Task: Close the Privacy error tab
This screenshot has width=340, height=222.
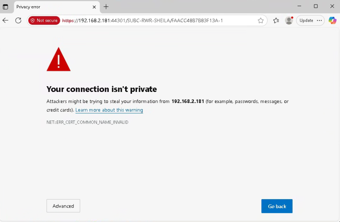Action: 94,7
